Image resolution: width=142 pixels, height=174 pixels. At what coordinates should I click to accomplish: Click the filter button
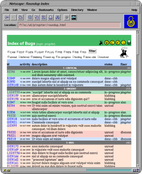(x=92, y=51)
